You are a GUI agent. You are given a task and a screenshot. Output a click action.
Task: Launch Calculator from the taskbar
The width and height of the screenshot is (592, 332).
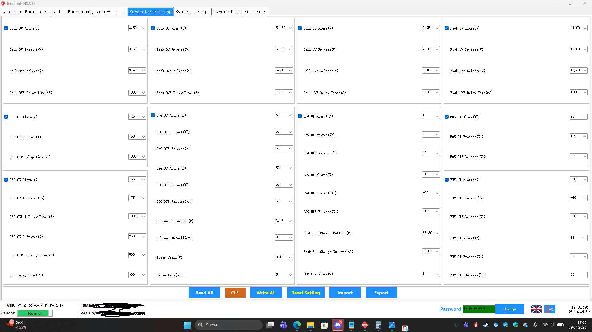tap(378, 325)
